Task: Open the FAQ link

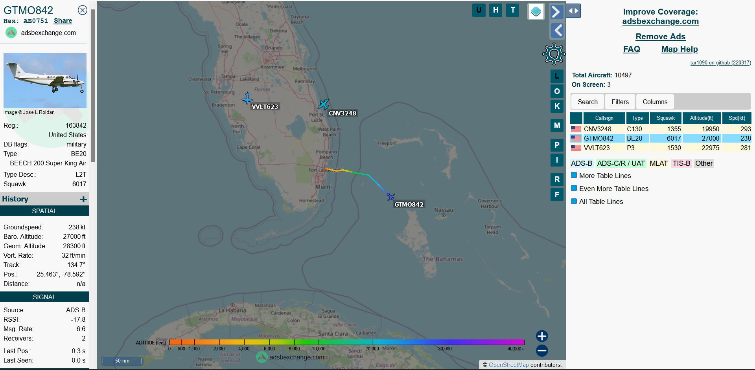Action: (x=632, y=49)
